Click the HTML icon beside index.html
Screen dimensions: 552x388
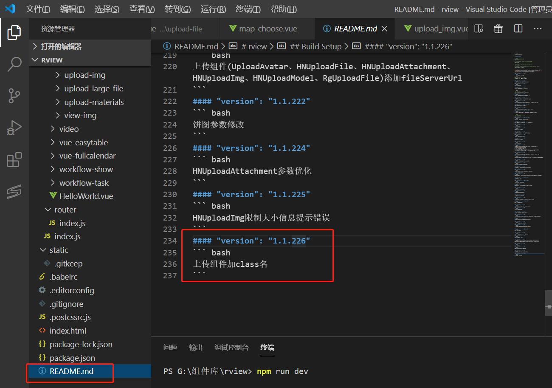[42, 331]
